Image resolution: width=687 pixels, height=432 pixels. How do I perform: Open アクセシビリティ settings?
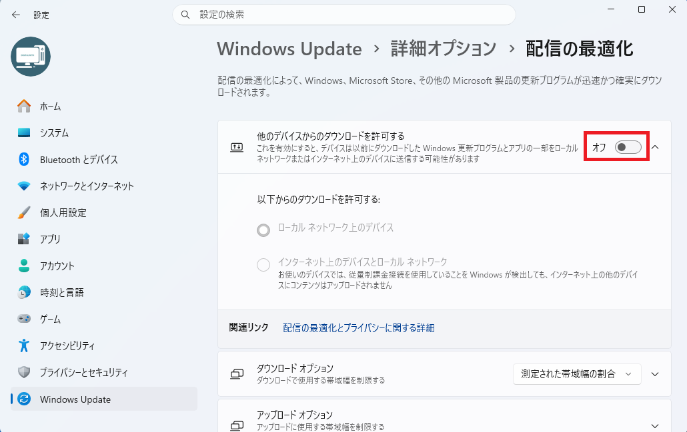tap(104, 345)
